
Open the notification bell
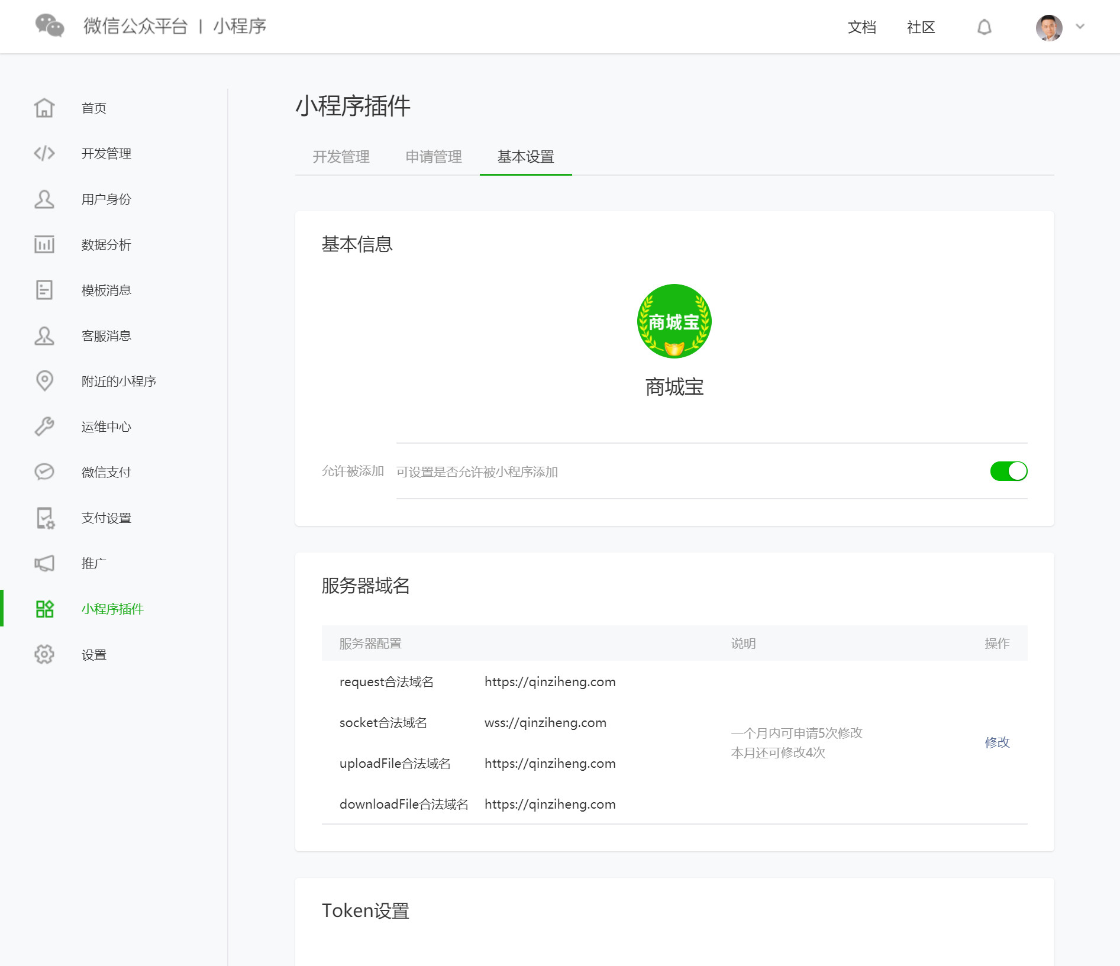(x=984, y=27)
